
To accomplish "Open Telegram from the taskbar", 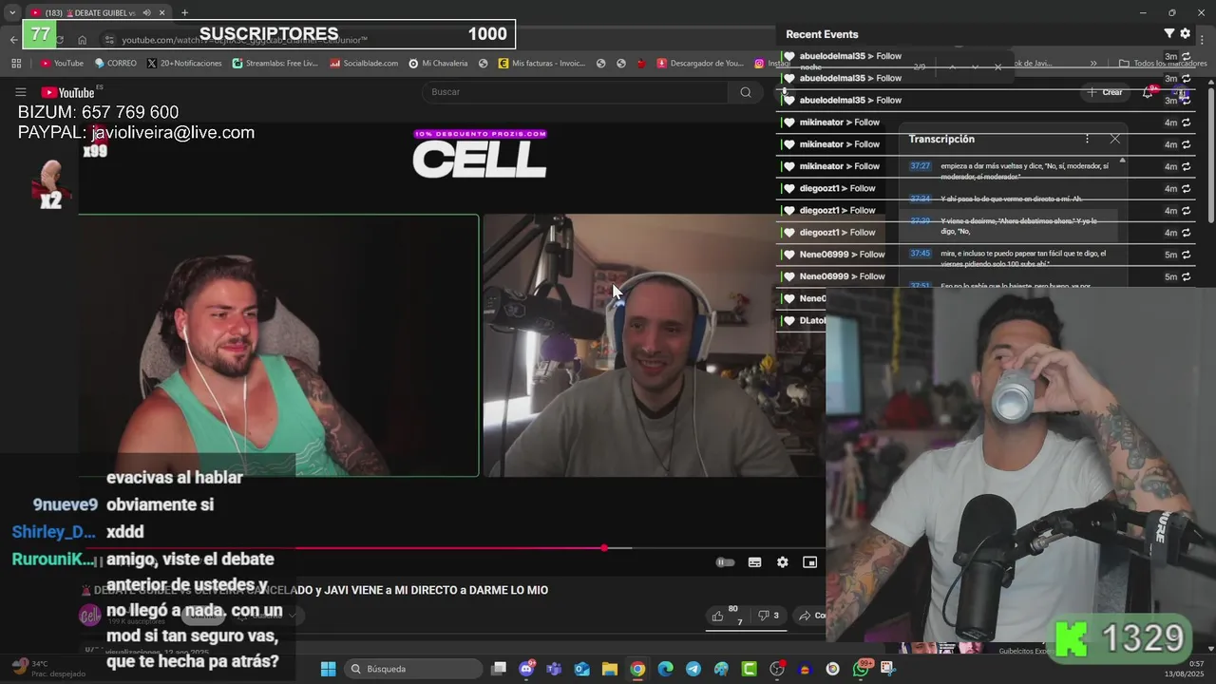I will [693, 669].
